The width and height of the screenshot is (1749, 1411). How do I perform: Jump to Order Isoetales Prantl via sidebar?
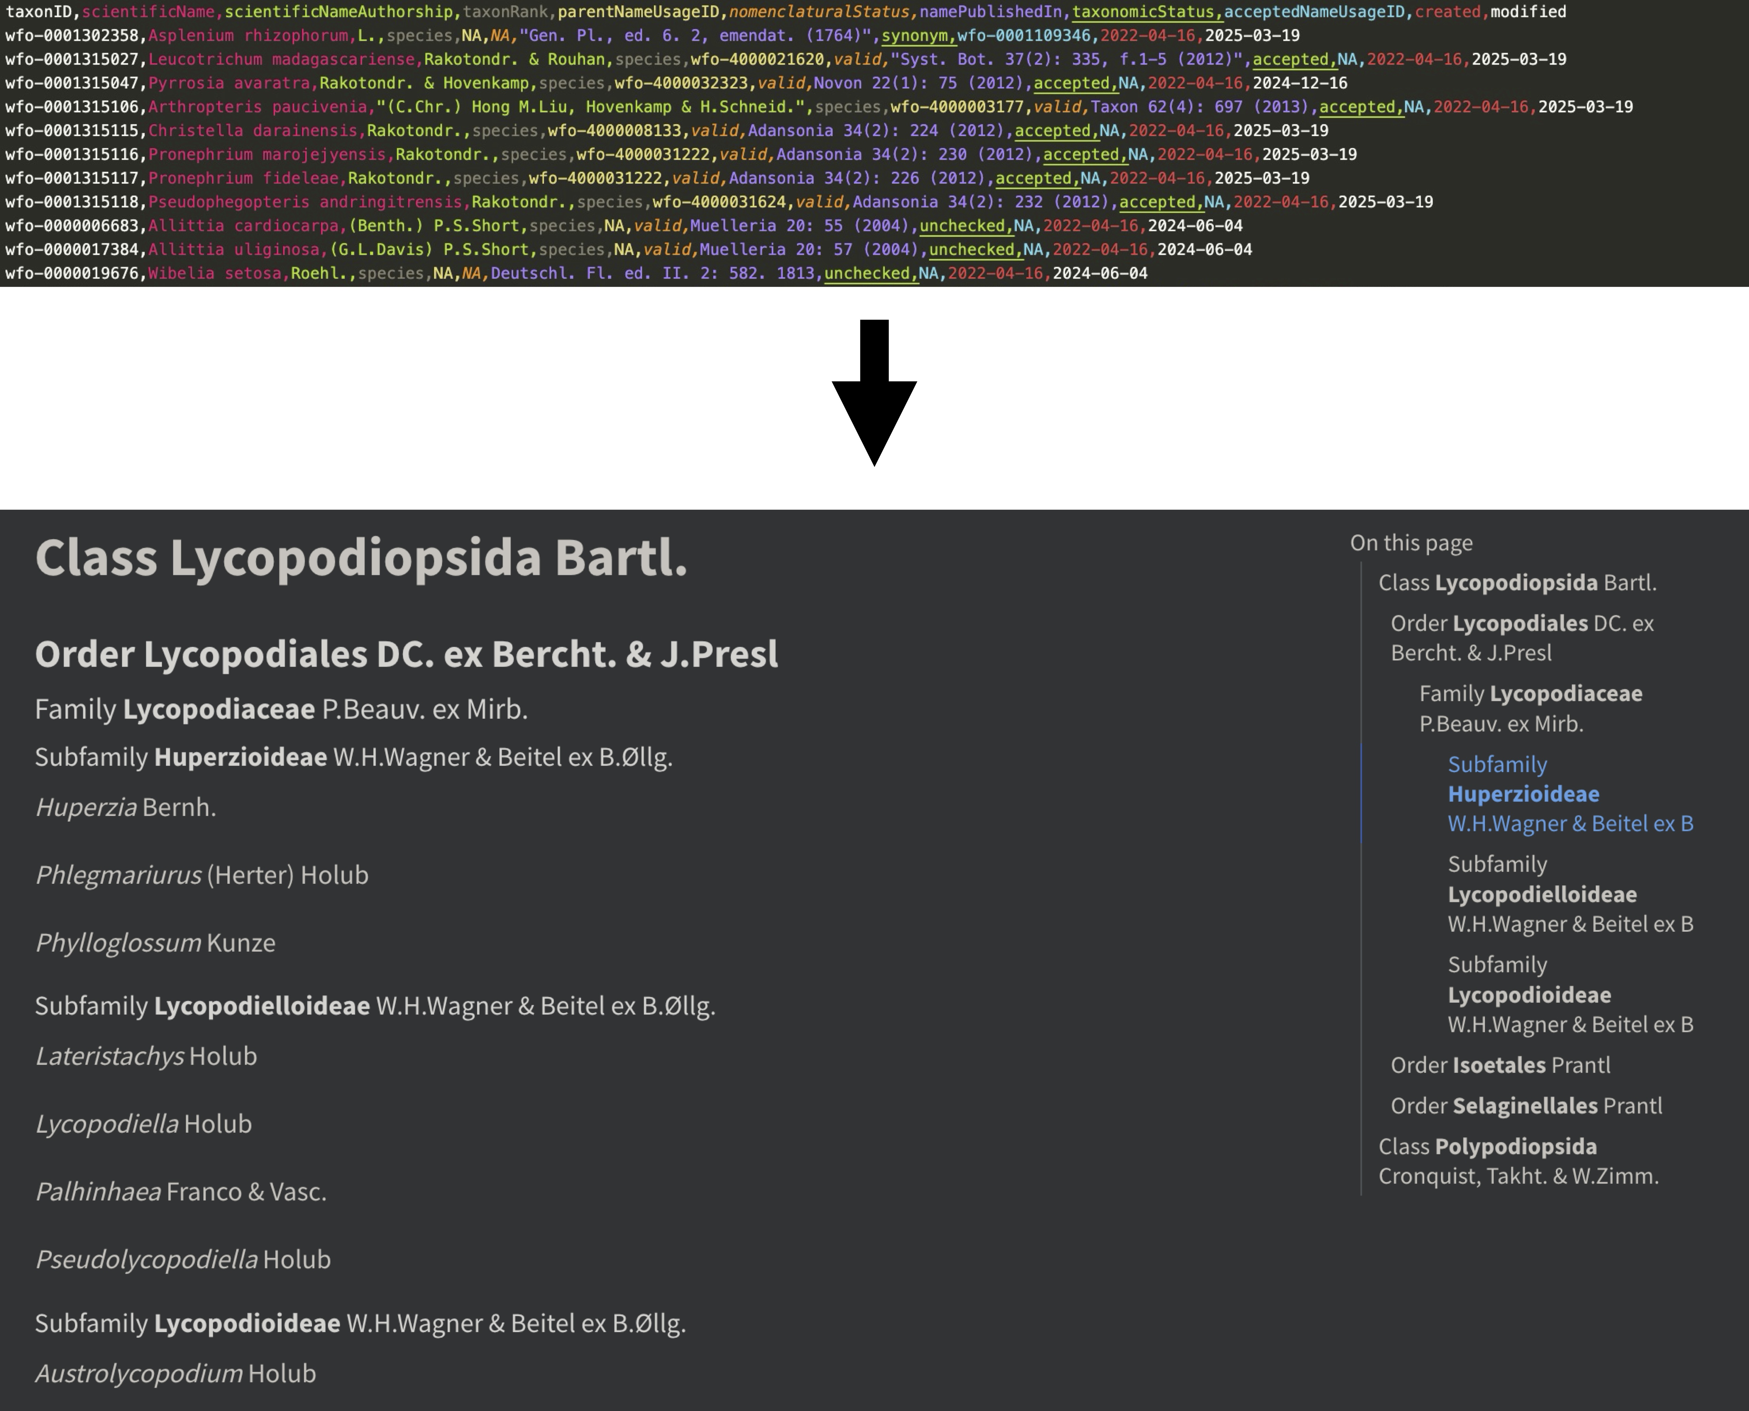click(1499, 1065)
